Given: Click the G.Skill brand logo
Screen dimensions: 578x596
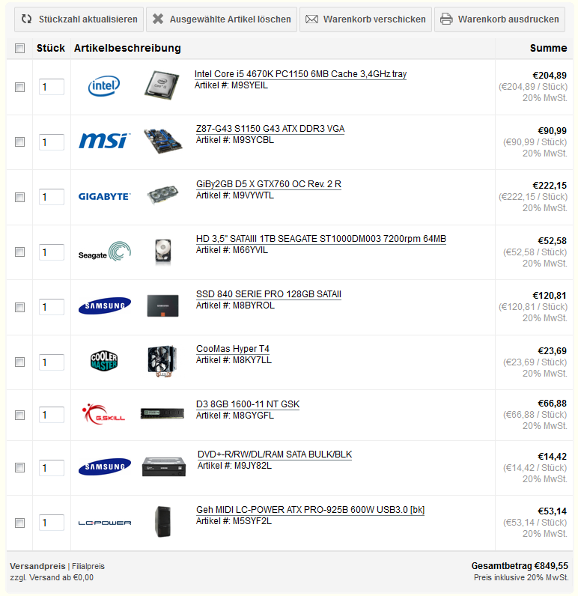Looking at the screenshot, I should pyautogui.click(x=104, y=414).
